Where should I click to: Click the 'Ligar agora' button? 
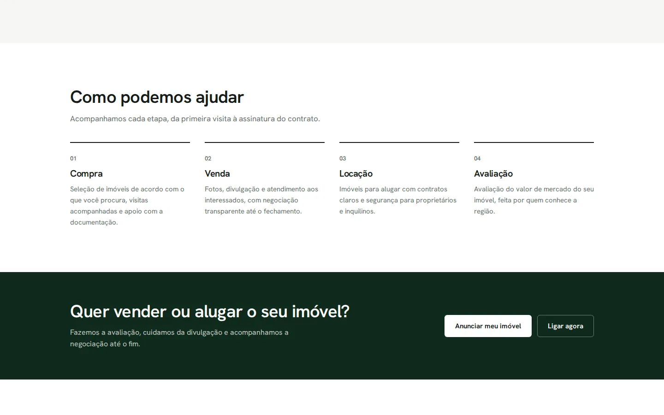565,326
